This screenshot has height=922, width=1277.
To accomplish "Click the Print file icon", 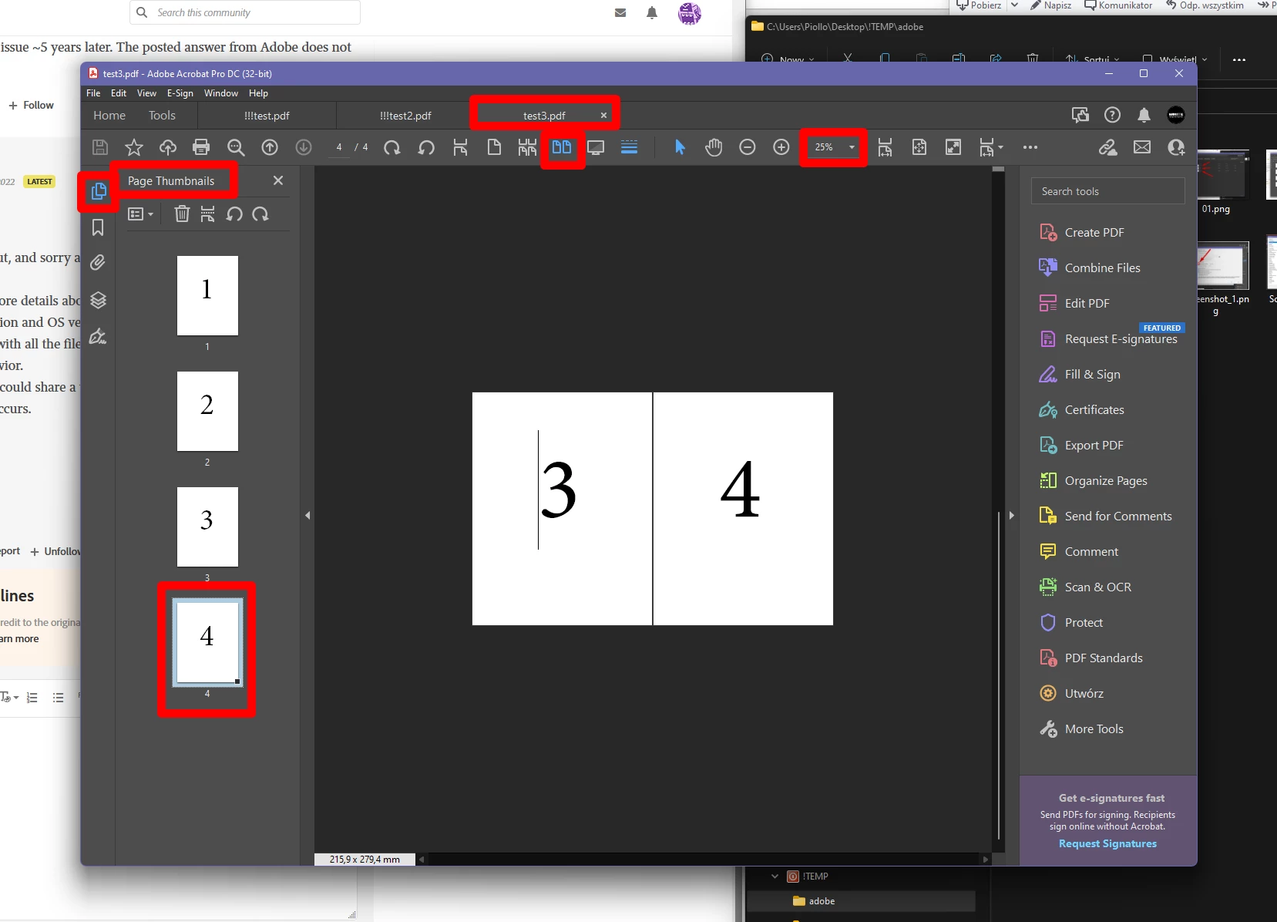I will (x=201, y=147).
